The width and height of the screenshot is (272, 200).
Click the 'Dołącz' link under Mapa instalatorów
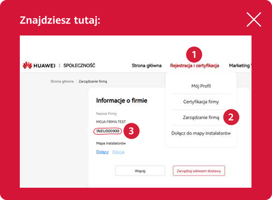102,152
